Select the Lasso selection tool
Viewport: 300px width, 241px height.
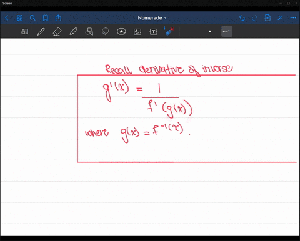point(106,32)
